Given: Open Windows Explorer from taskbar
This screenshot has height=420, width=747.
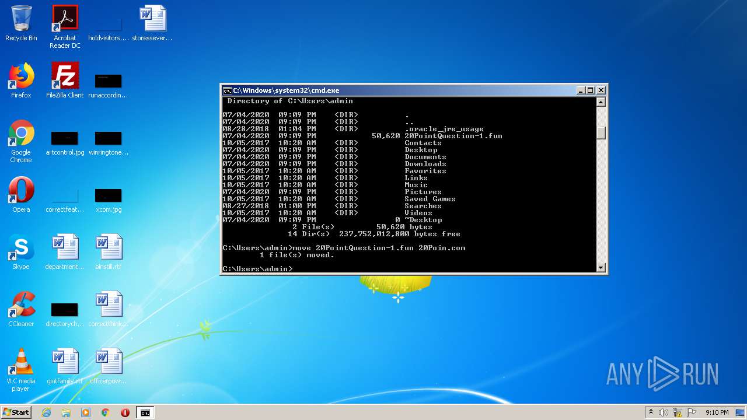Looking at the screenshot, I should [66, 412].
